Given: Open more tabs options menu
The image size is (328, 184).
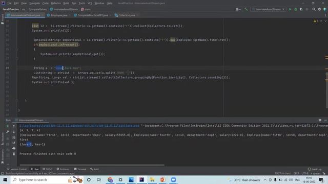Looking at the screenshot, I should [325, 15].
